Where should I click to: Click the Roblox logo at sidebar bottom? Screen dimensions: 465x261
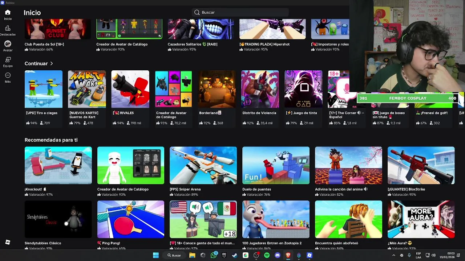8,242
